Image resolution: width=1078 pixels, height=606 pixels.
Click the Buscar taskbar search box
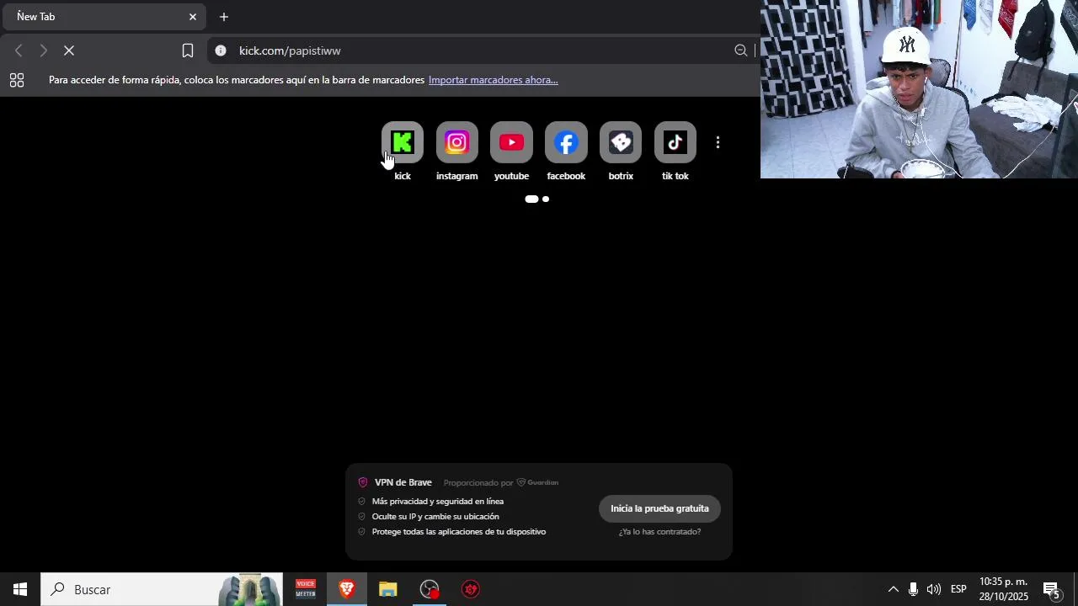click(162, 589)
